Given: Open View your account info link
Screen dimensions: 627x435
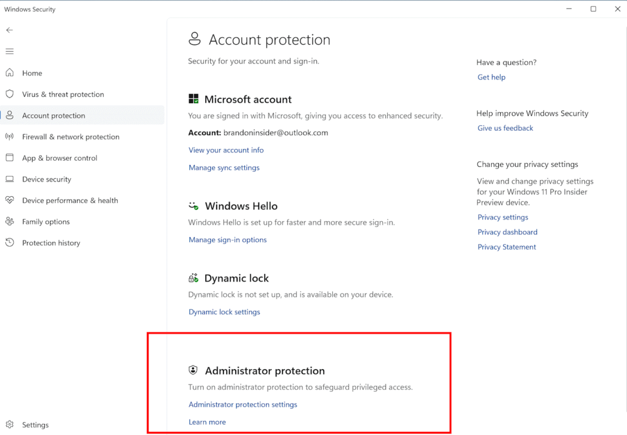Looking at the screenshot, I should (x=226, y=150).
